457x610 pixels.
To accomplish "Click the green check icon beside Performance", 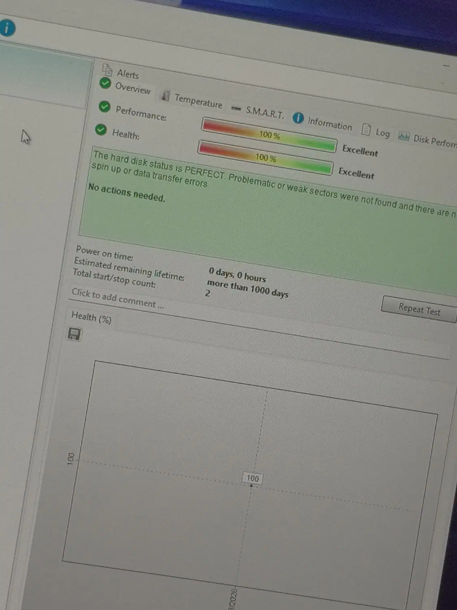I will [x=104, y=107].
